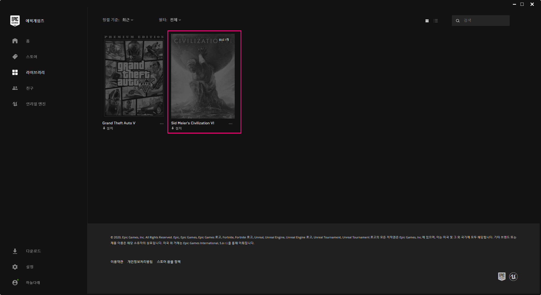Open user profile 하늘다레 avatar icon

pyautogui.click(x=15, y=282)
